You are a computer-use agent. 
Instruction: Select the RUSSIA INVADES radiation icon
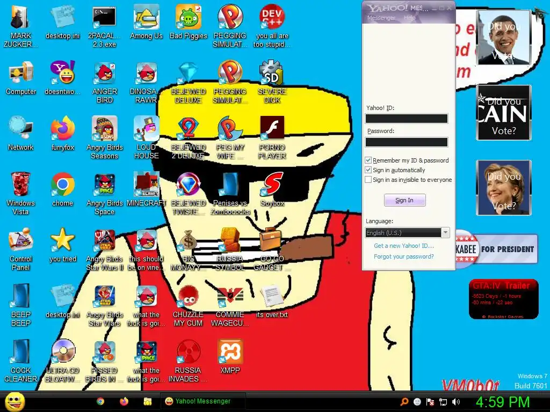click(x=189, y=360)
